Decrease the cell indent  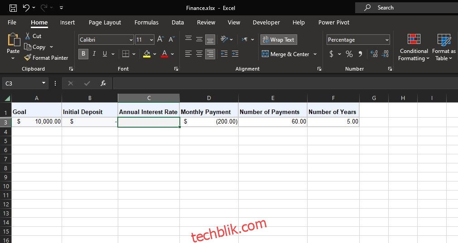point(224,54)
